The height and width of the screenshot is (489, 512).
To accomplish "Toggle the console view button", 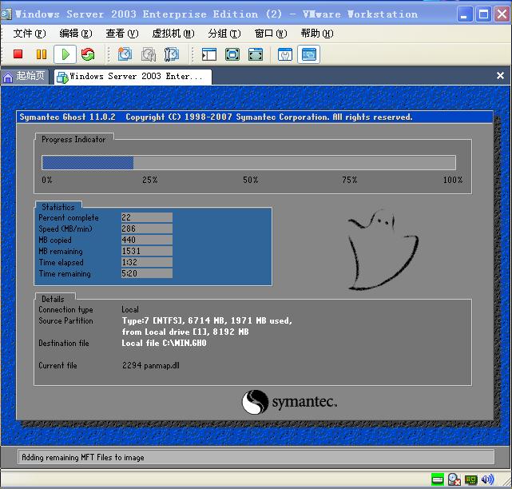I will tap(308, 54).
